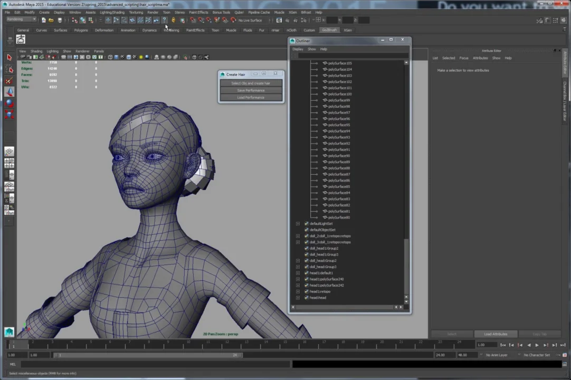Screen dimensions: 571x380
Task: Choose the Paint Selection tool
Action: tap(9, 81)
